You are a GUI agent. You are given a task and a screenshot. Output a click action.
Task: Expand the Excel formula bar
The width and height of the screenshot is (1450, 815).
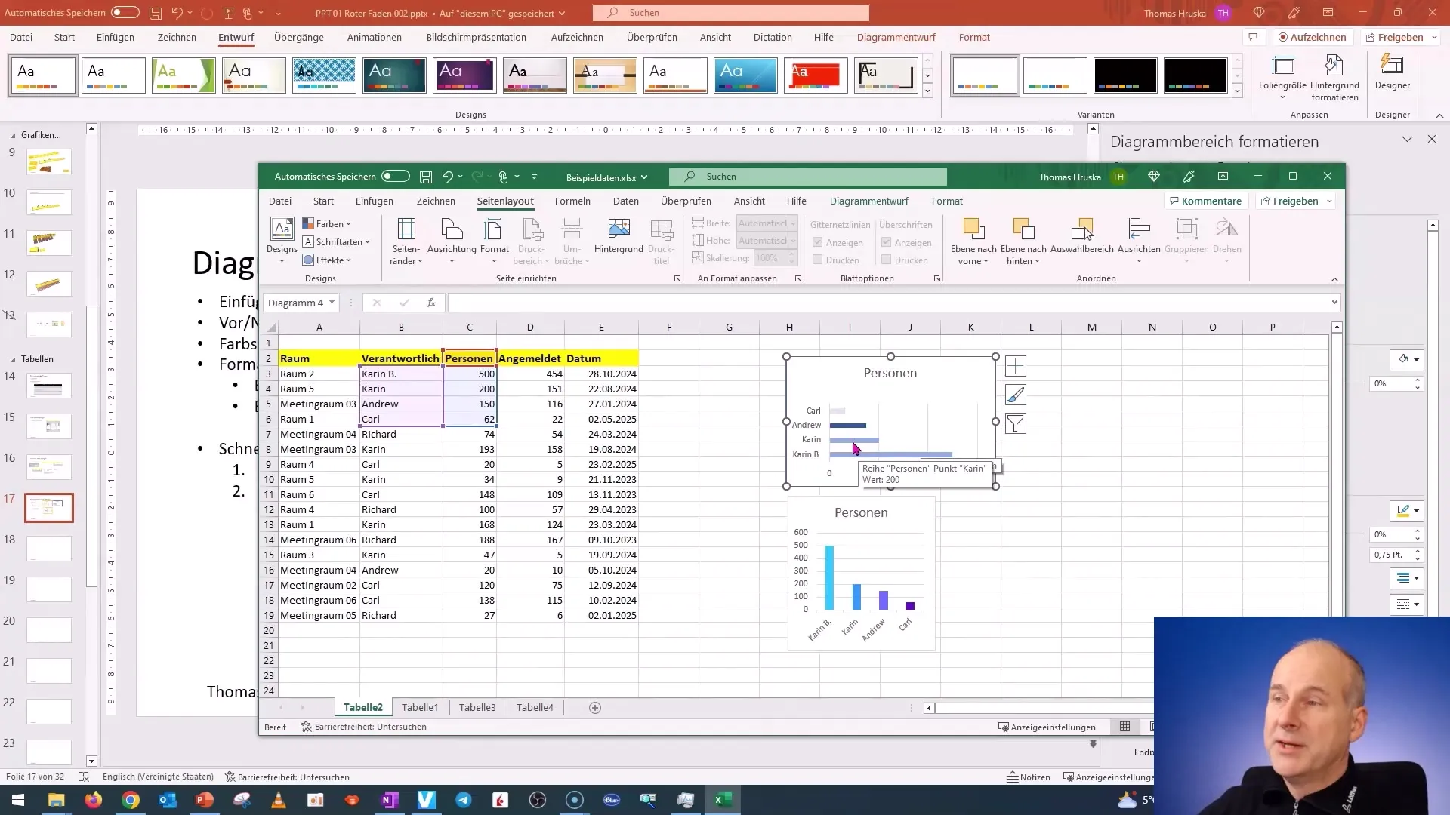coord(1334,303)
